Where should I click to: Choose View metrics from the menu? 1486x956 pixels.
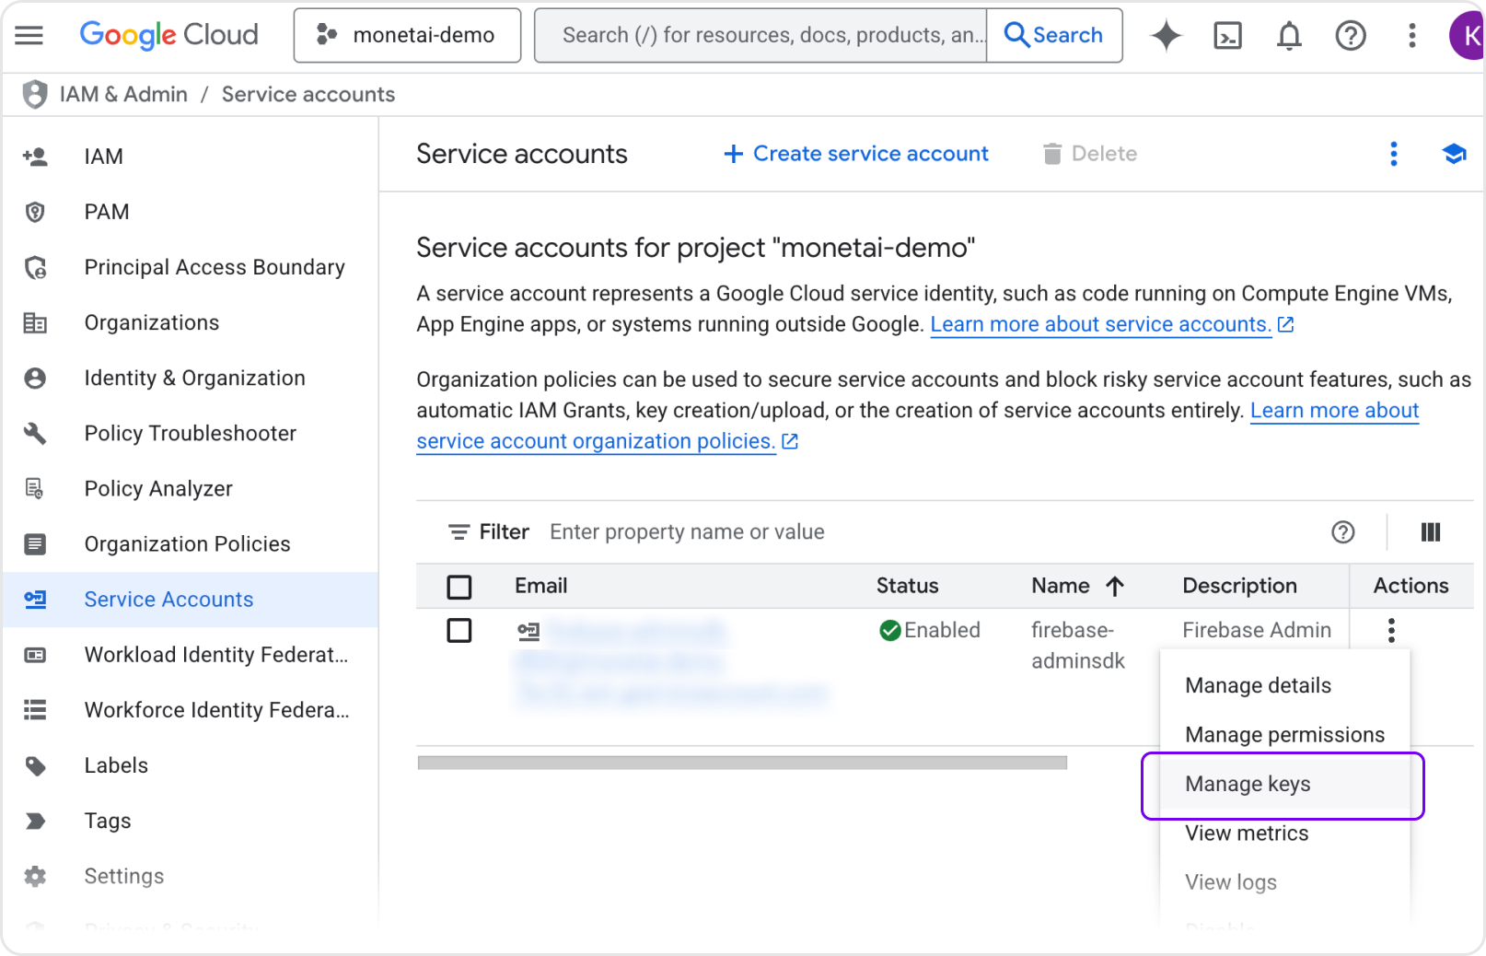click(x=1284, y=834)
